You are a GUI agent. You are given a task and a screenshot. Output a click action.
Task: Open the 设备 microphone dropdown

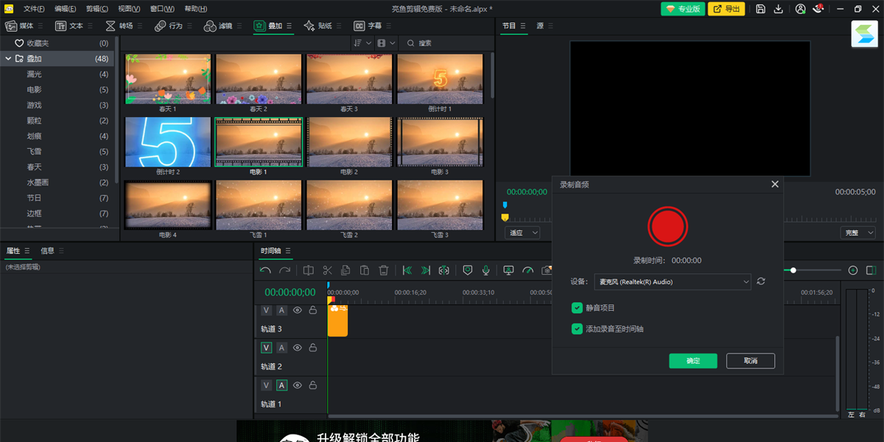point(673,281)
